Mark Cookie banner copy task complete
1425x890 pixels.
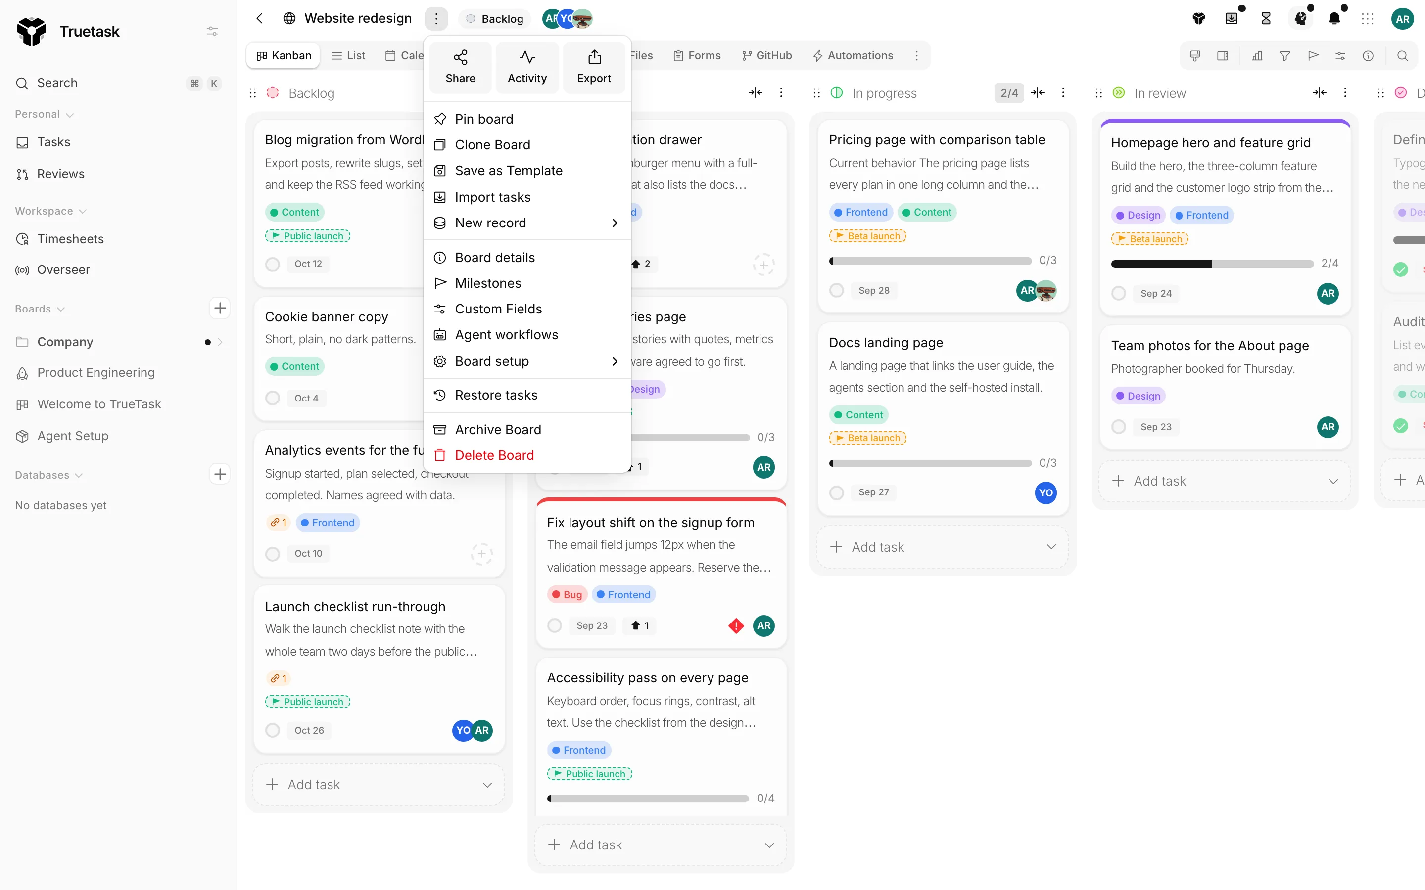272,398
